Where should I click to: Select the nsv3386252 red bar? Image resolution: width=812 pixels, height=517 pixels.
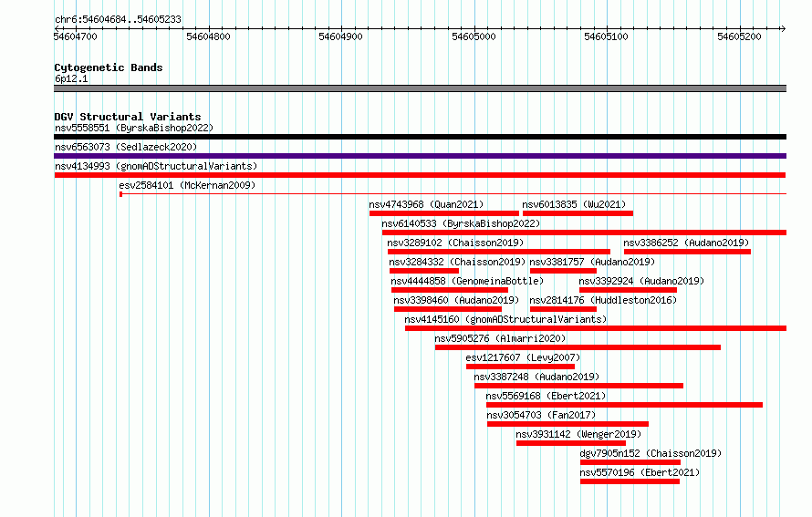[x=687, y=252]
